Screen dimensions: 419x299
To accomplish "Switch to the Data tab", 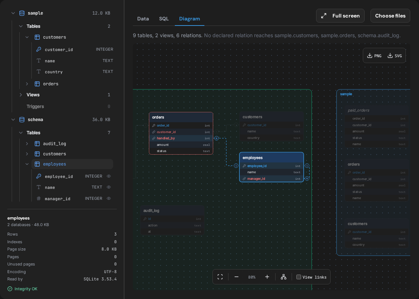I will click(x=143, y=19).
